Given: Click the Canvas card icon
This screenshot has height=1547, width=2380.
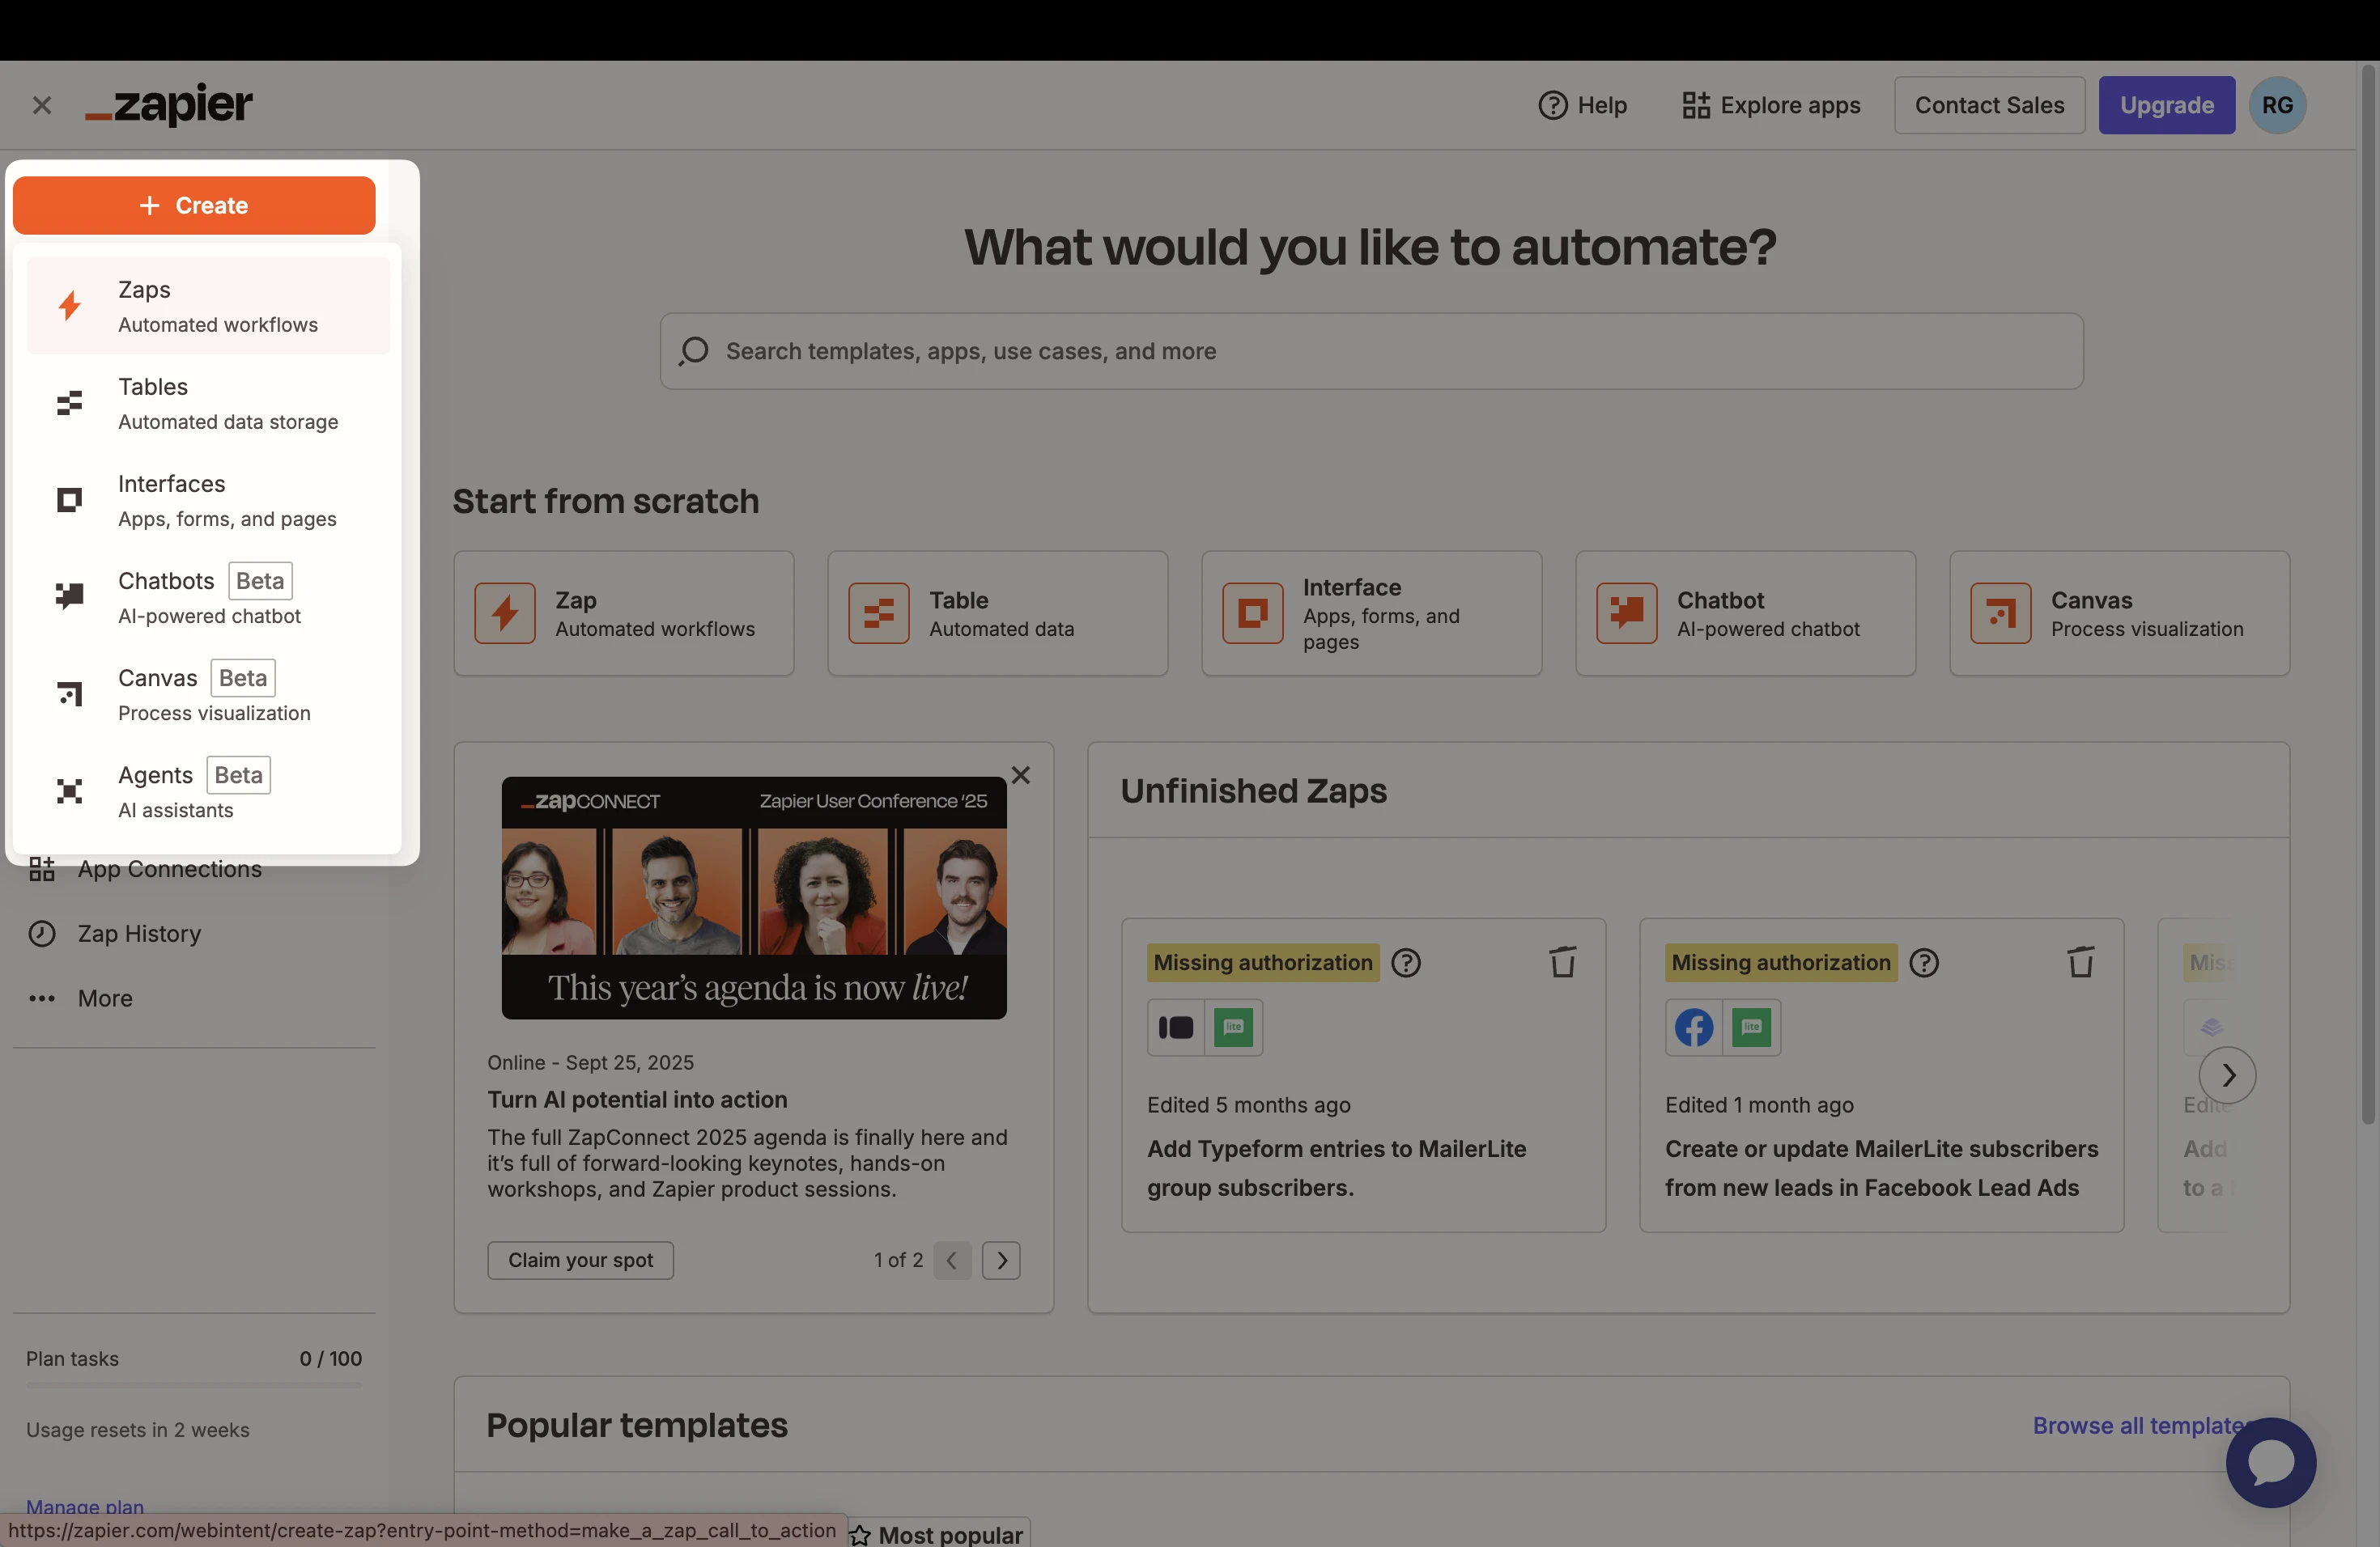Looking at the screenshot, I should pos(2000,612).
